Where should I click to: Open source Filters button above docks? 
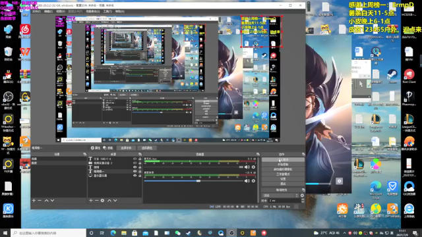(108, 148)
